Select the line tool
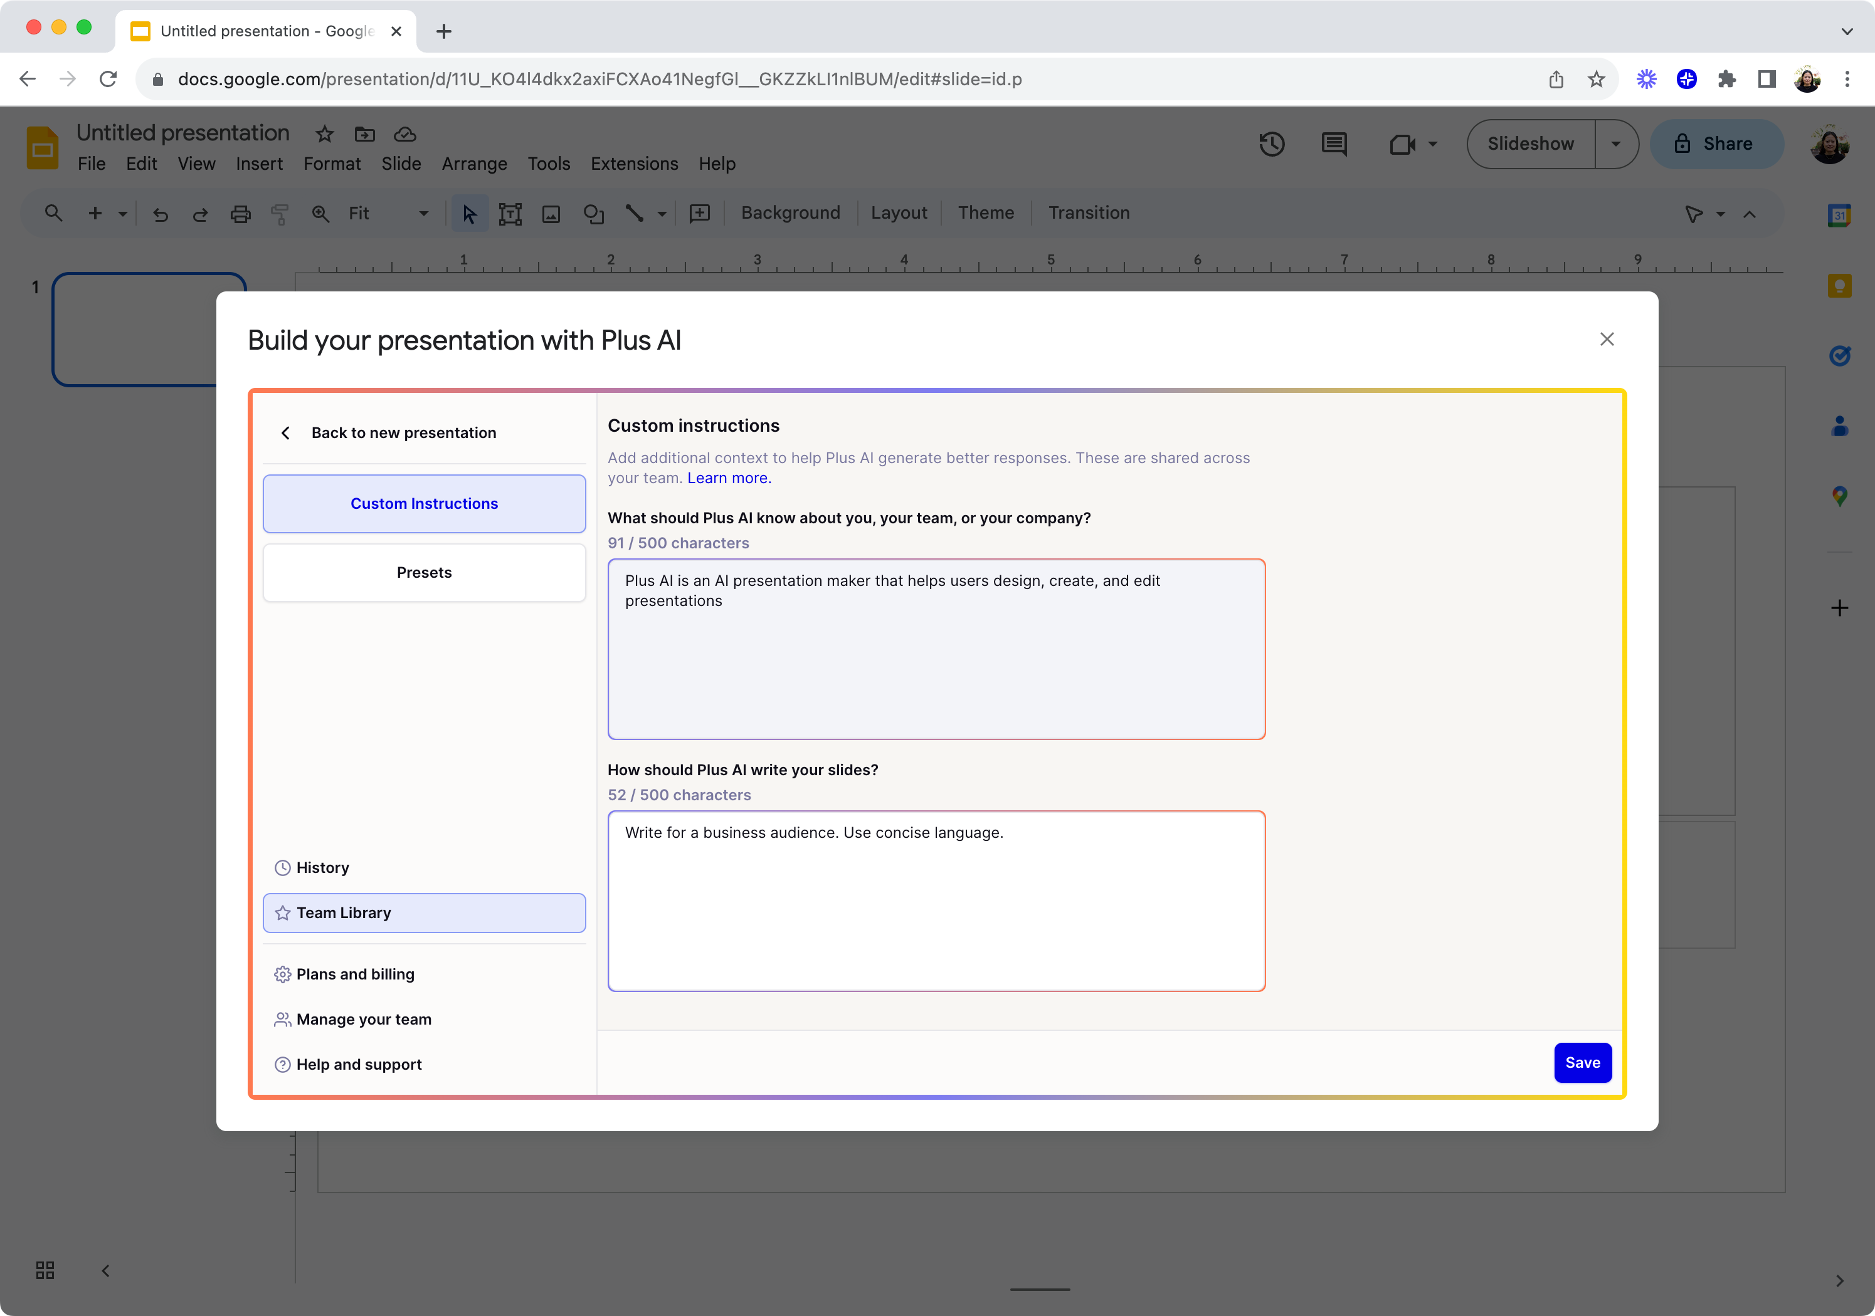This screenshot has height=1316, width=1875. pyautogui.click(x=635, y=214)
